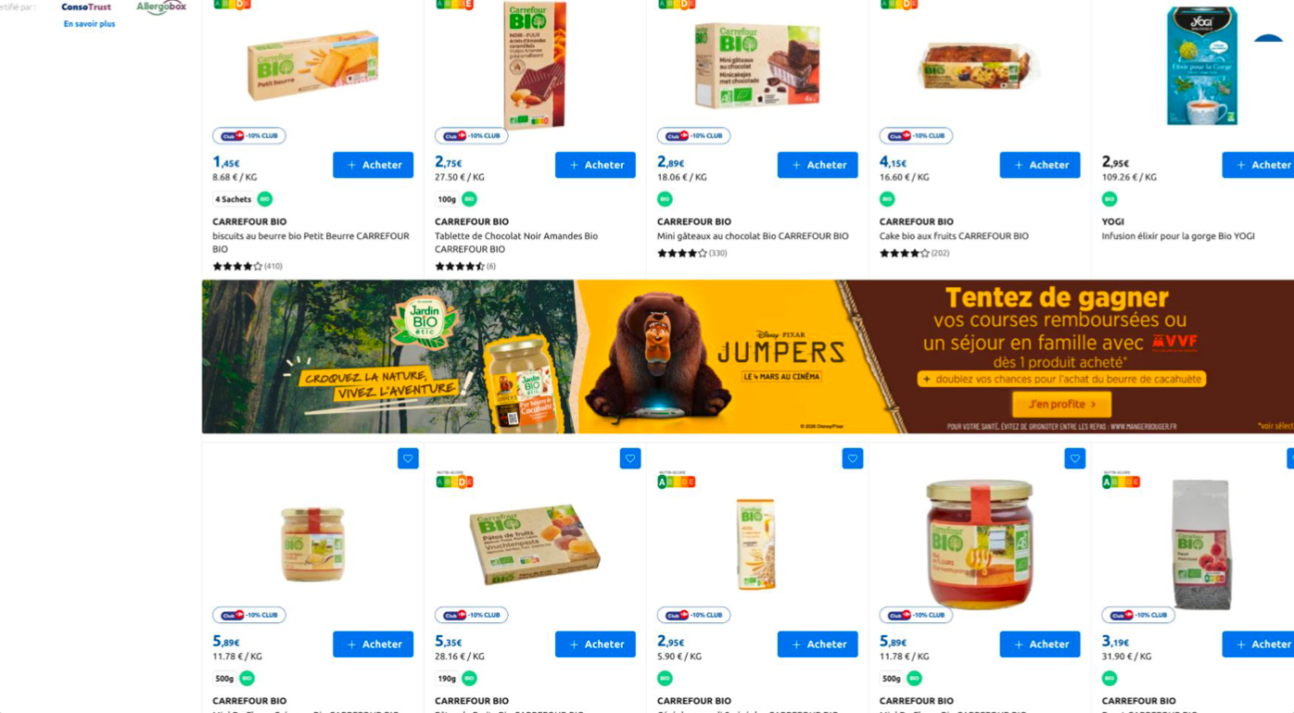Viewport: 1294px width, 713px height.
Task: Favorite the 5,89€ honey jar with heart icon
Action: pos(1074,458)
